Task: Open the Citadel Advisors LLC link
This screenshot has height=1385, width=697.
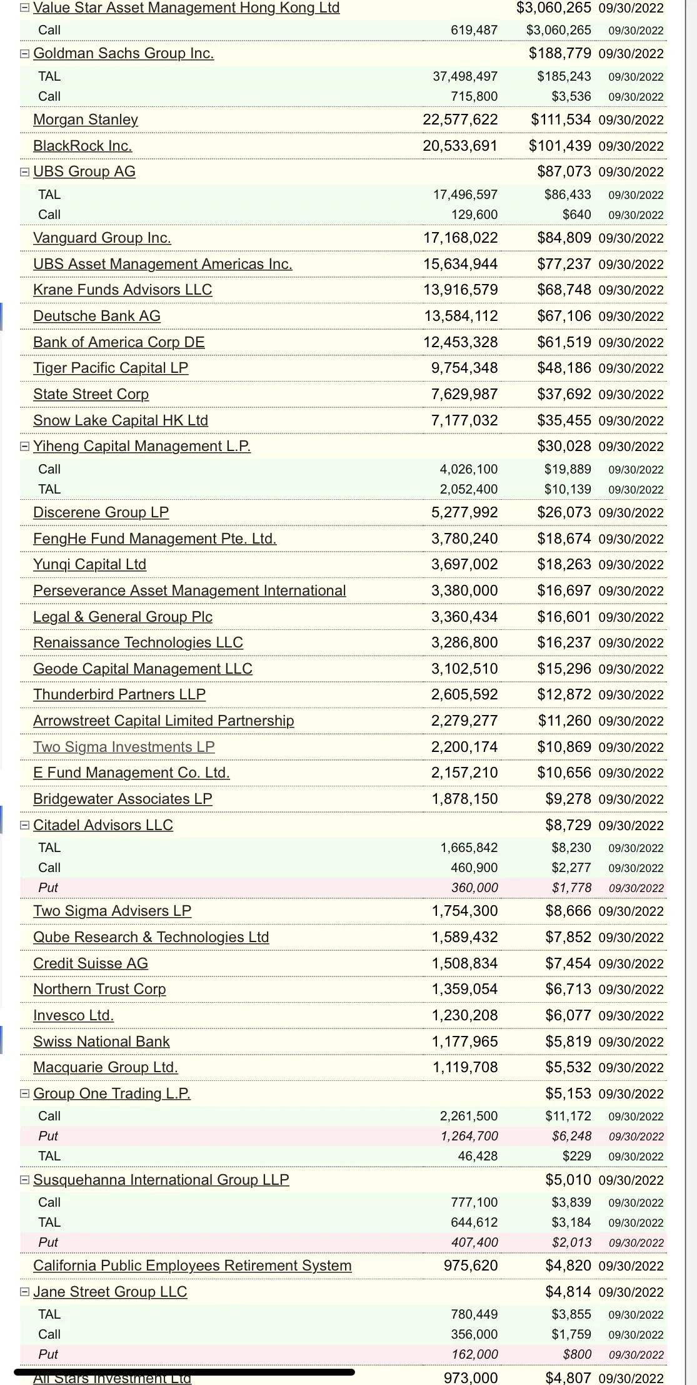Action: (103, 825)
